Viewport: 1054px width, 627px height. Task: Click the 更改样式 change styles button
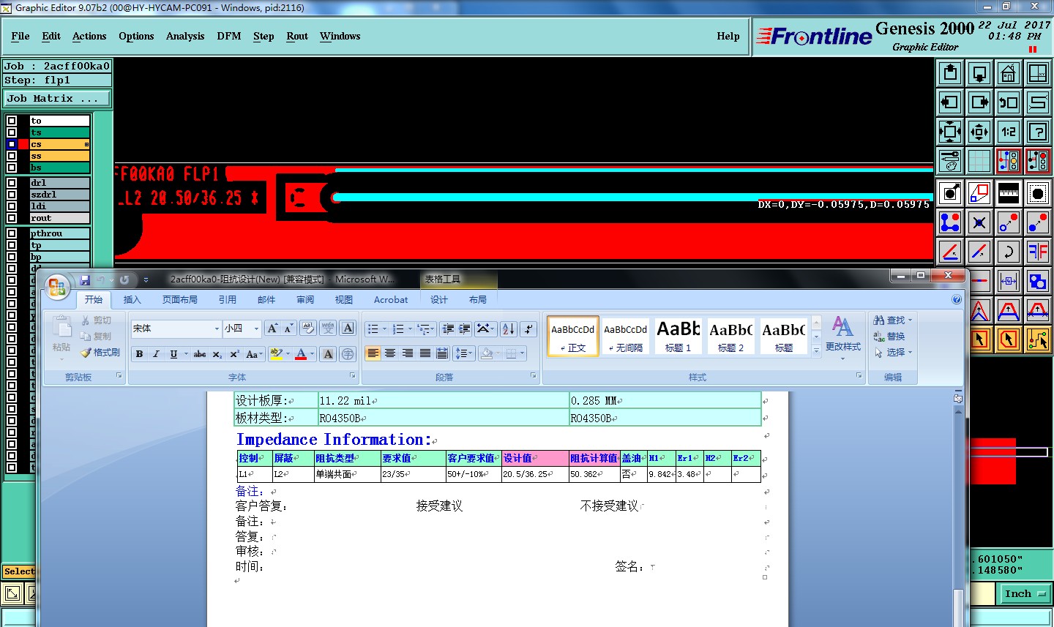[x=843, y=337]
